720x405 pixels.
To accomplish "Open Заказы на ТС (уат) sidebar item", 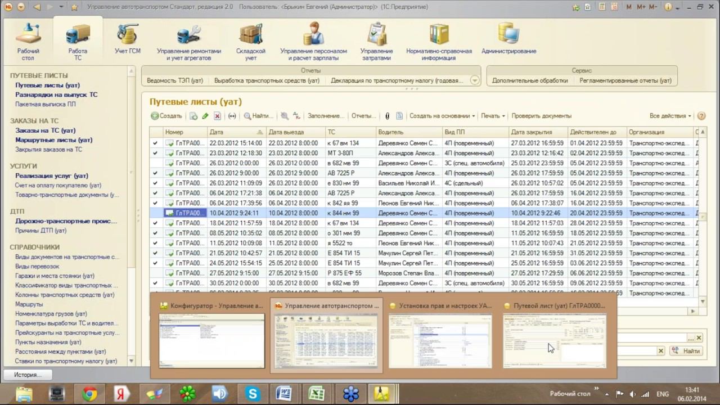I will point(46,130).
